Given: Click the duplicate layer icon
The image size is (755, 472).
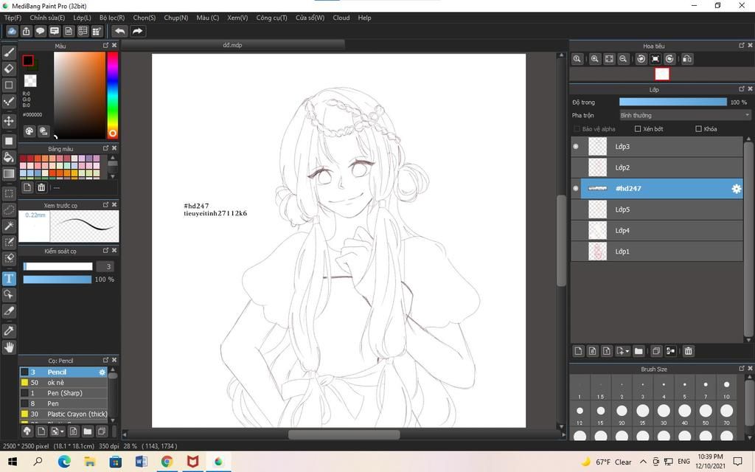Looking at the screenshot, I should (x=655, y=351).
